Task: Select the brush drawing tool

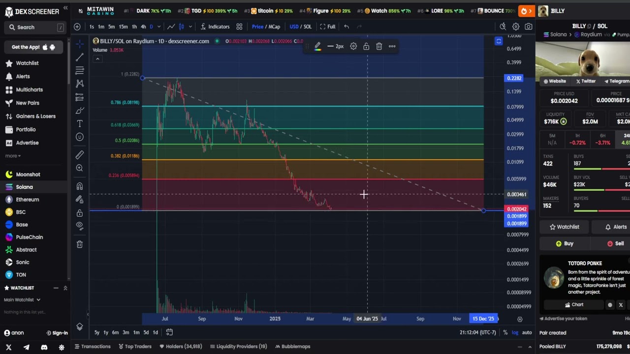Action: point(80,110)
